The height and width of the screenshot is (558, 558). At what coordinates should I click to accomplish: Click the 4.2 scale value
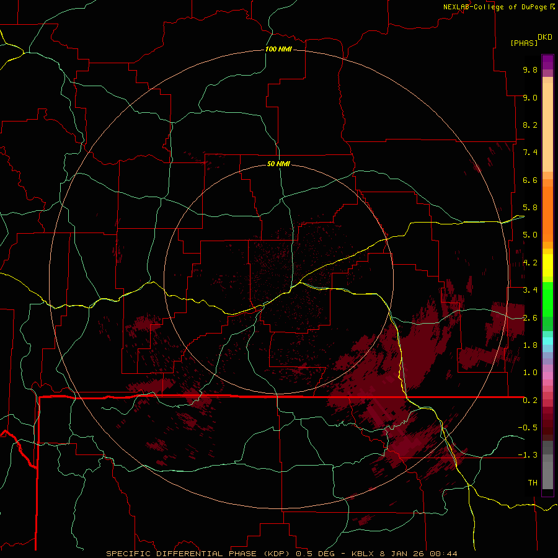click(x=530, y=263)
